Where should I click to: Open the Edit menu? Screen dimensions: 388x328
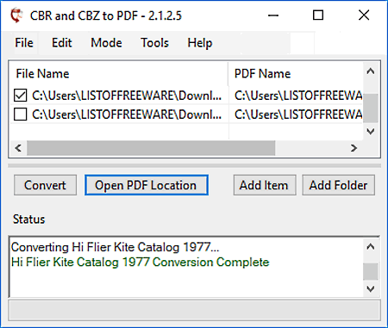[61, 43]
